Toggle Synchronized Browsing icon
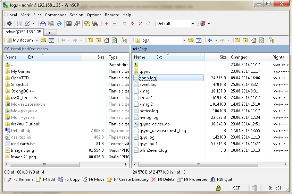 point(87,24)
